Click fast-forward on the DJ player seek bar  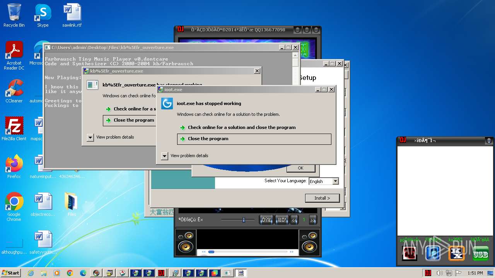click(292, 252)
